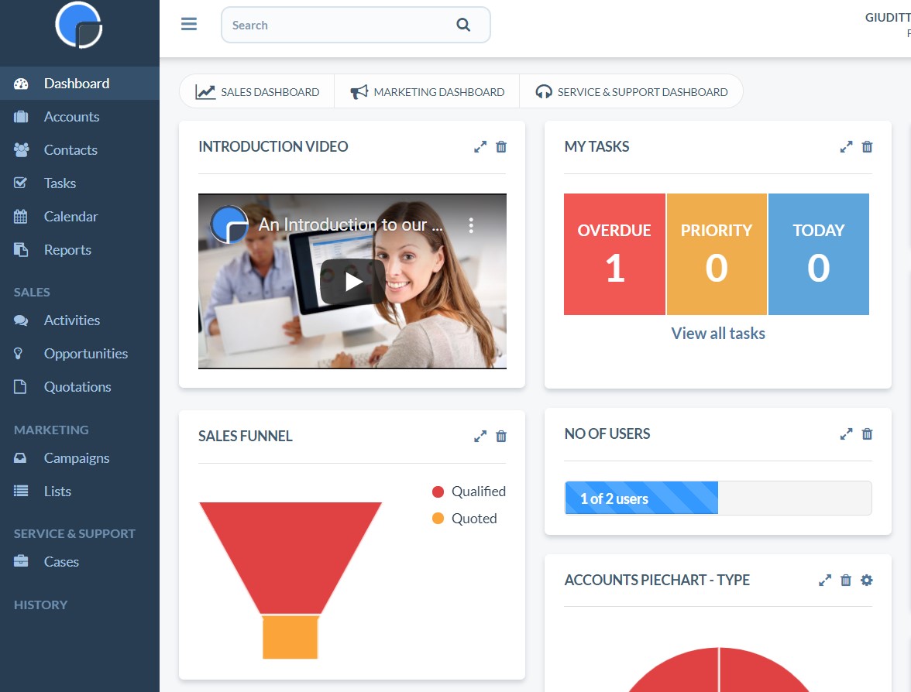
Task: Expand the Introduction Video widget
Action: point(480,147)
